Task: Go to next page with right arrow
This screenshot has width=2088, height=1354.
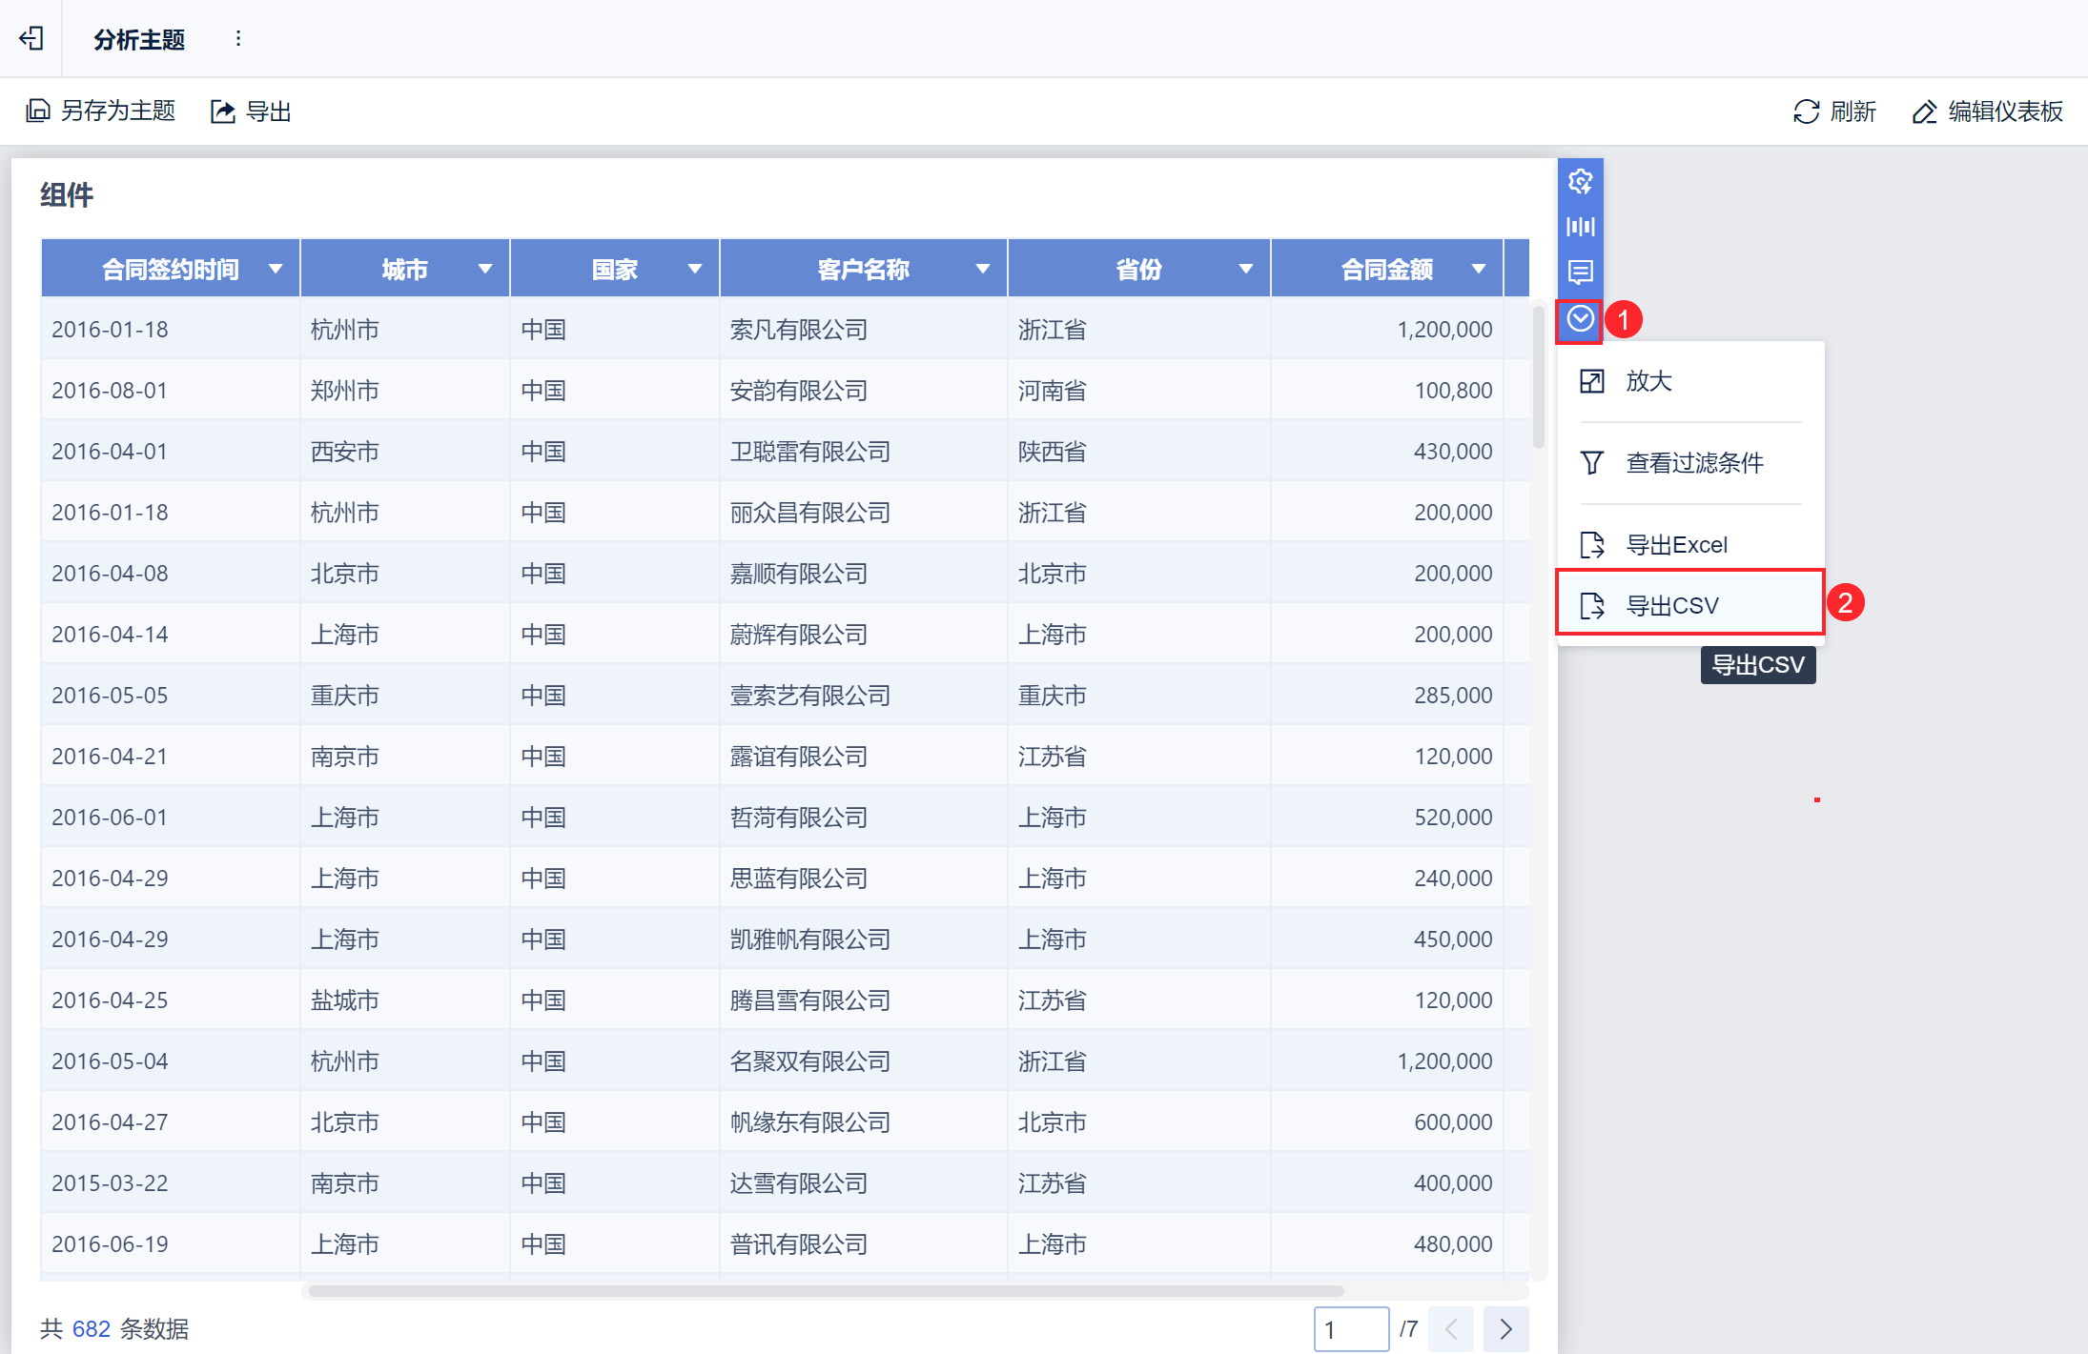Action: pos(1505,1329)
